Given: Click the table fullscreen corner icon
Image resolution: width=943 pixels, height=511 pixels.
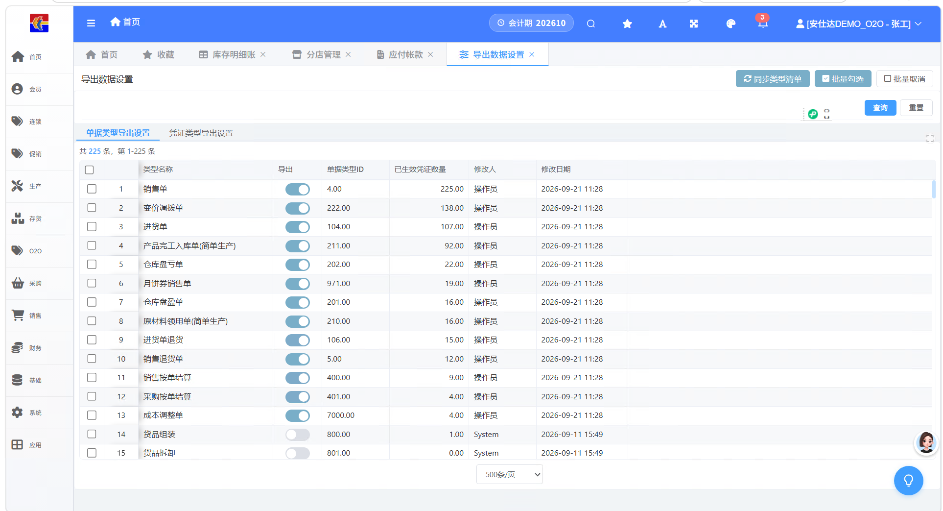Looking at the screenshot, I should coord(930,139).
